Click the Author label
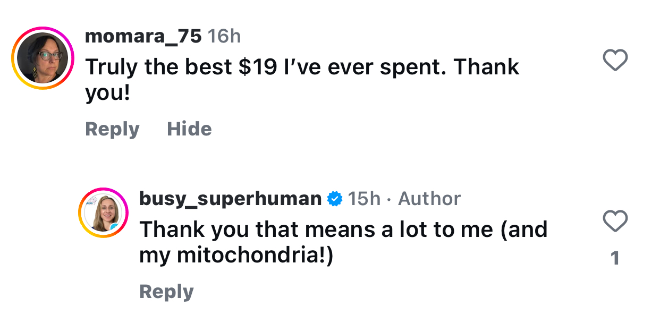Viewport: 660px width, 323px height. (429, 199)
